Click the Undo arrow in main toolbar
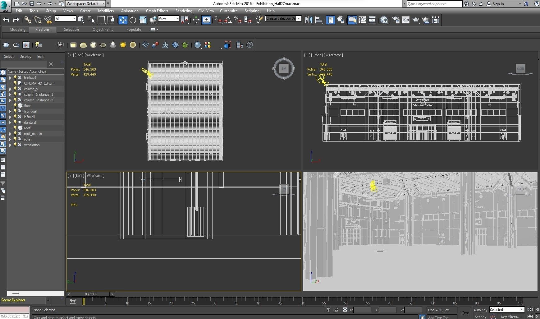Image resolution: width=540 pixels, height=319 pixels. point(6,20)
